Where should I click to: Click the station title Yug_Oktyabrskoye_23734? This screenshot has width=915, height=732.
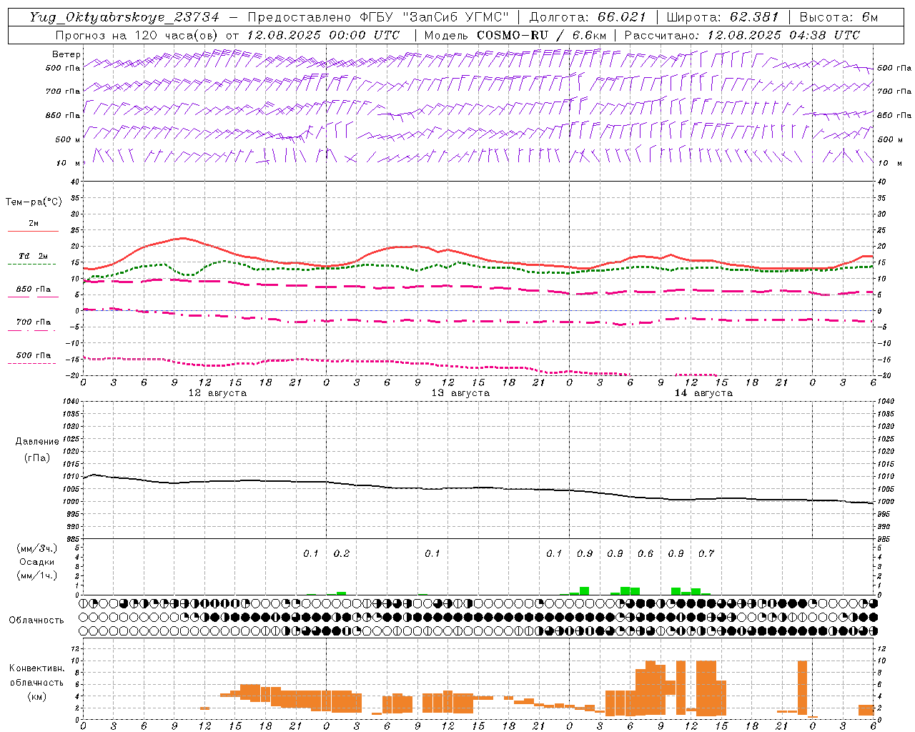click(x=124, y=18)
